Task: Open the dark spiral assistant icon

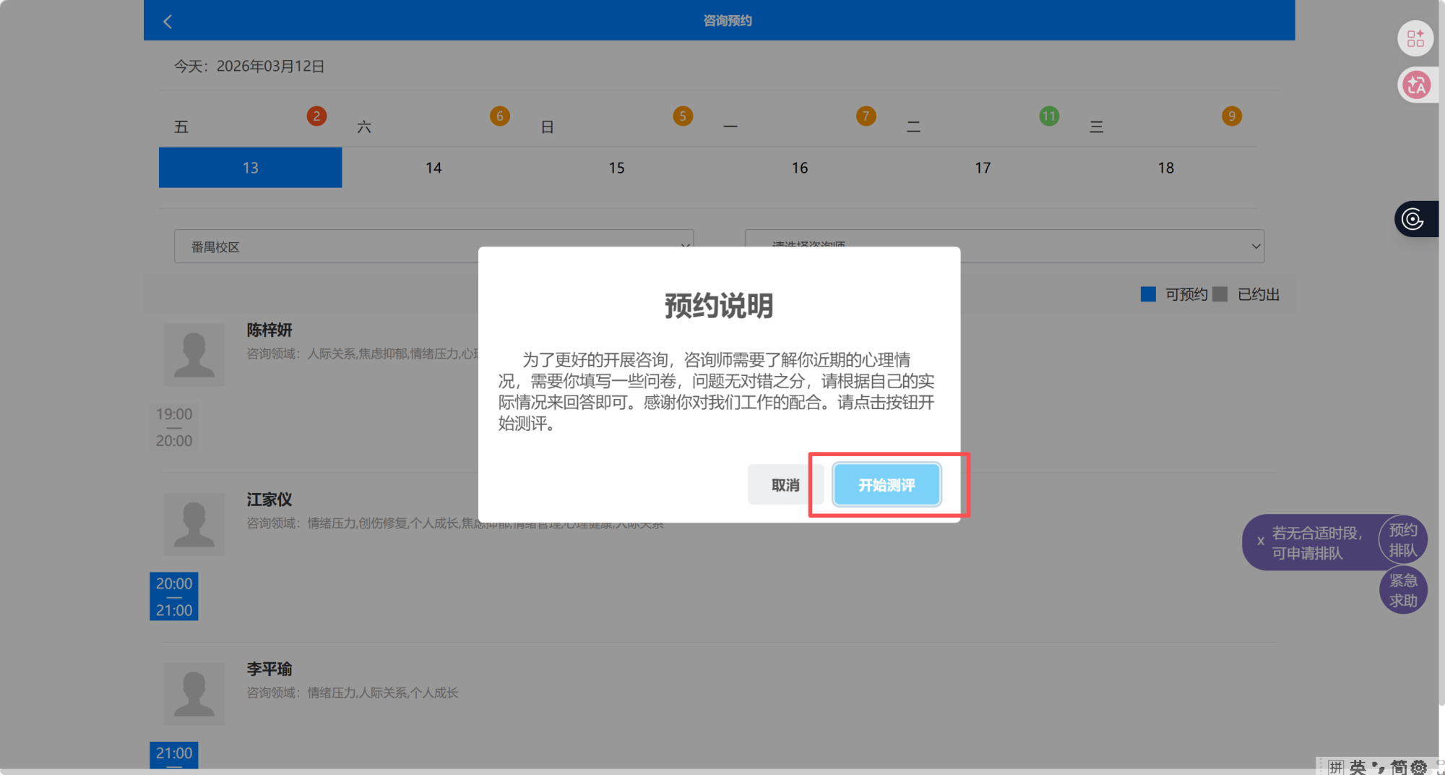Action: tap(1414, 218)
